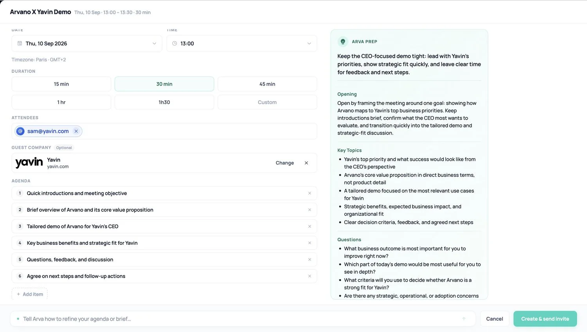Click the "DURATION" section label

point(23,72)
